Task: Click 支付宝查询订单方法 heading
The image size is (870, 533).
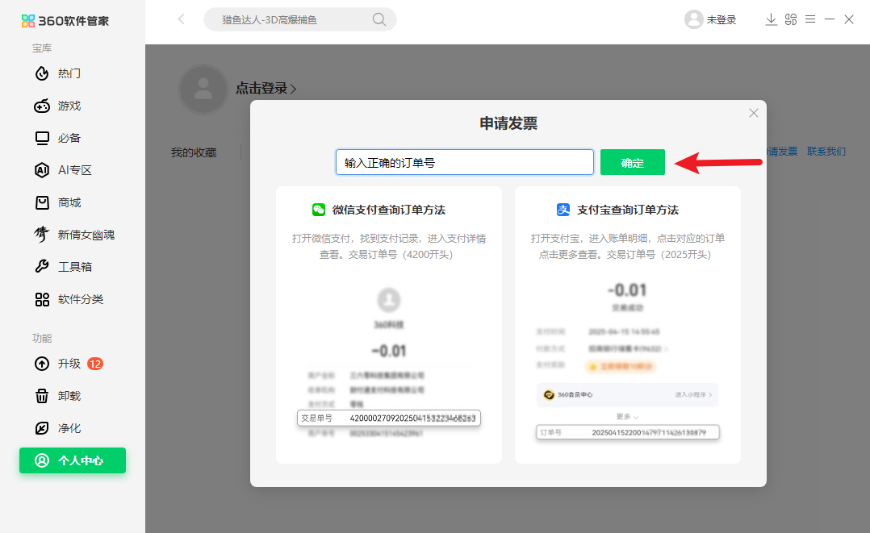Action: (x=628, y=210)
